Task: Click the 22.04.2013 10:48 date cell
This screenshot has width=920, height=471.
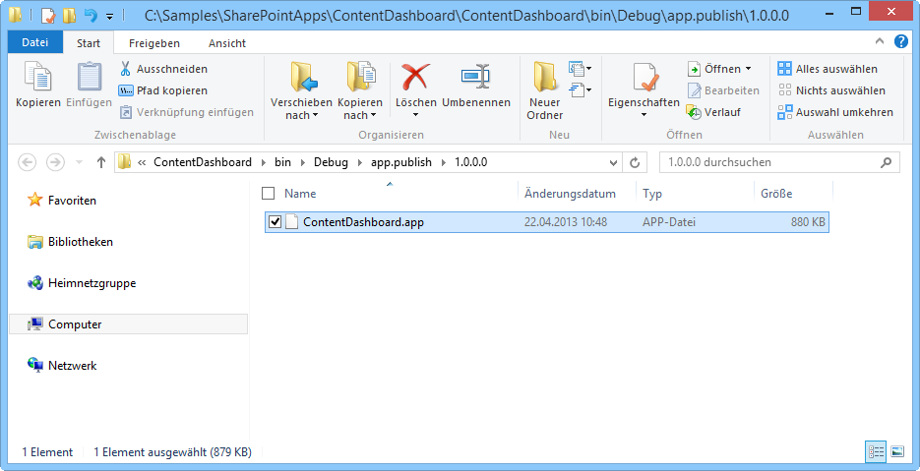Action: [566, 221]
